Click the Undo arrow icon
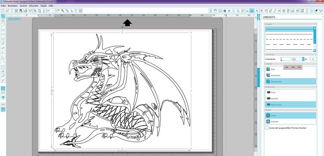The width and height of the screenshot is (324, 156). (x=49, y=11)
